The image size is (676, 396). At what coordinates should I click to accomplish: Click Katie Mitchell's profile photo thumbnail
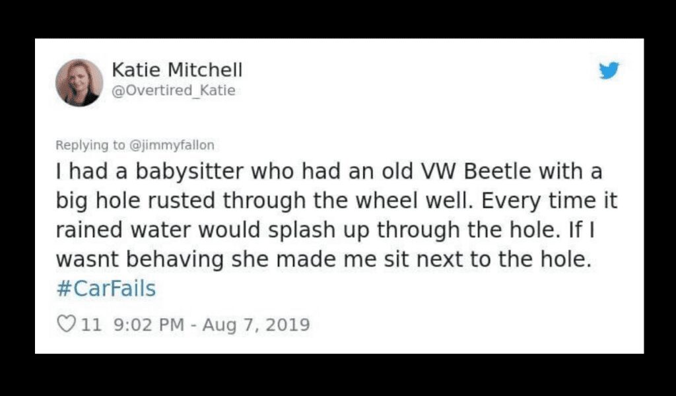pyautogui.click(x=79, y=81)
